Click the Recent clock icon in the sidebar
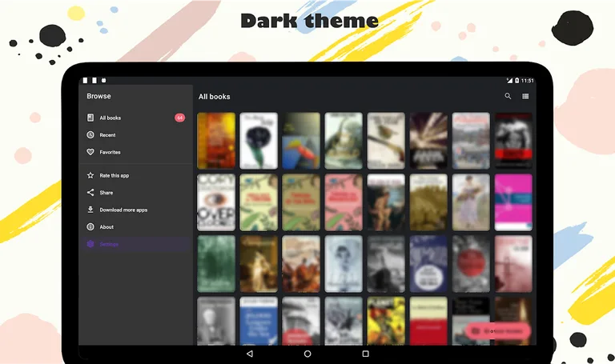 [90, 134]
